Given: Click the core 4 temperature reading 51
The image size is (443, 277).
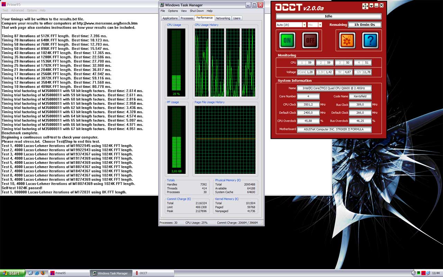Looking at the screenshot, I should click(x=363, y=63).
